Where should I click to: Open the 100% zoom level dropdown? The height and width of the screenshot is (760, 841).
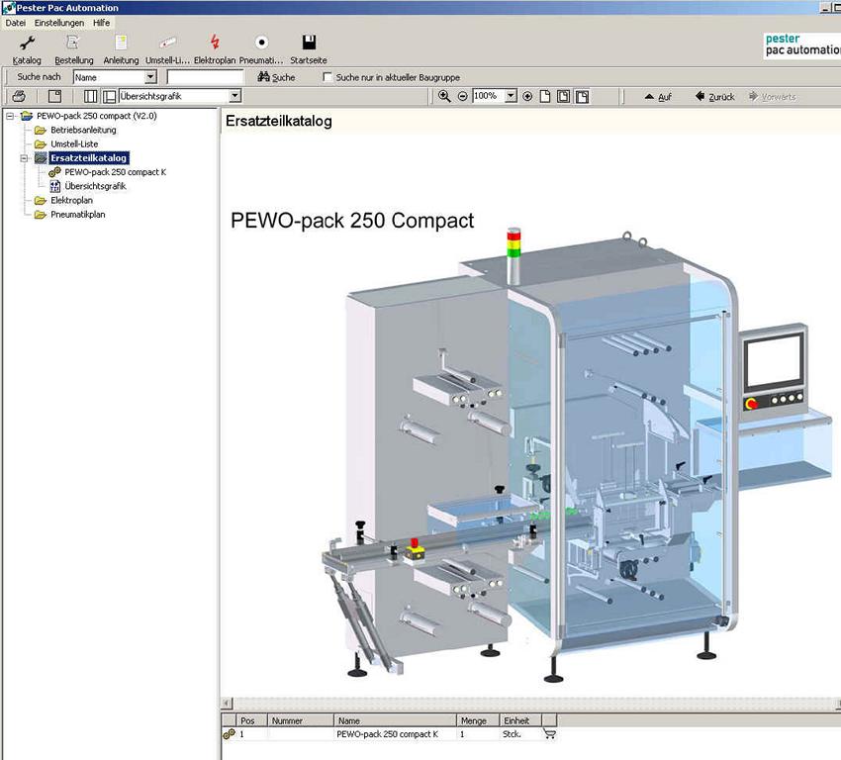[x=512, y=96]
